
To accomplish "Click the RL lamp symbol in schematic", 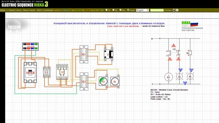I will (190, 77).
